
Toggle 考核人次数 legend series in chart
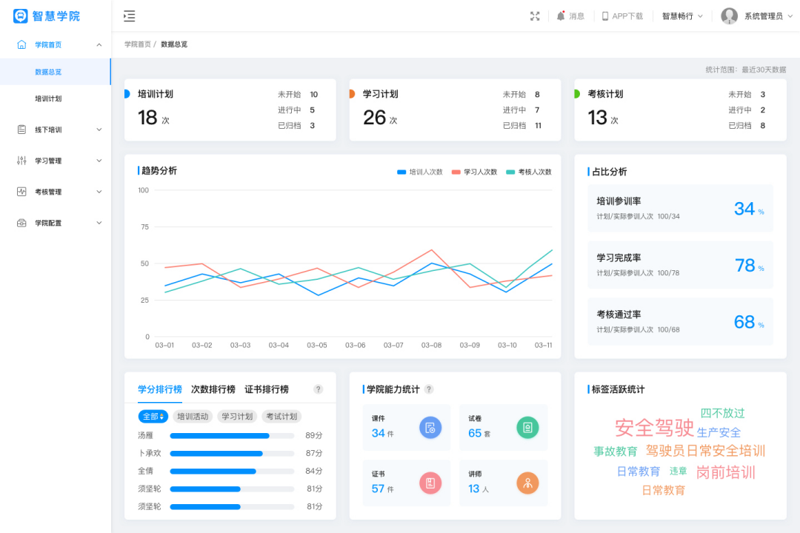(x=529, y=172)
